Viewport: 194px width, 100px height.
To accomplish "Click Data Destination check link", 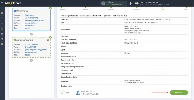I will (27, 55).
